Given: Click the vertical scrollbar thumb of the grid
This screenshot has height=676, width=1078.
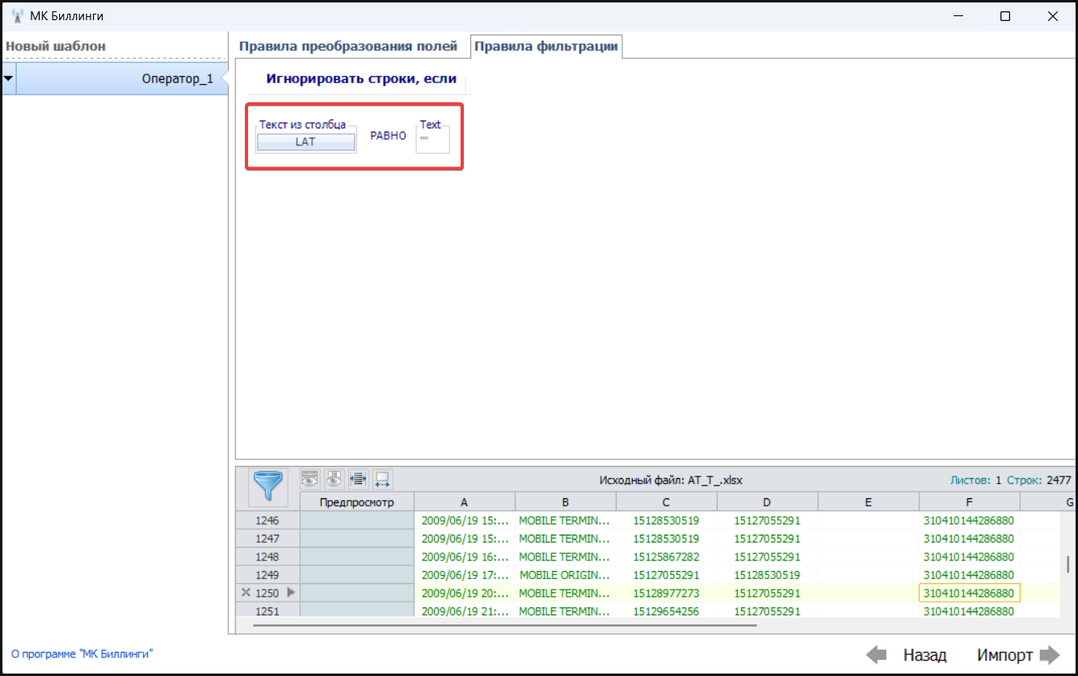Looking at the screenshot, I should tap(1067, 564).
